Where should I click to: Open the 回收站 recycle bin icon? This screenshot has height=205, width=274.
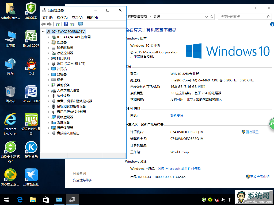(10, 94)
